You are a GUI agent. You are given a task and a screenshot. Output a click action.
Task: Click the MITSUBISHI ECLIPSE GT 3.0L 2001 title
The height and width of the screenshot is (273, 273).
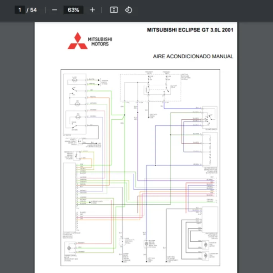(x=190, y=30)
